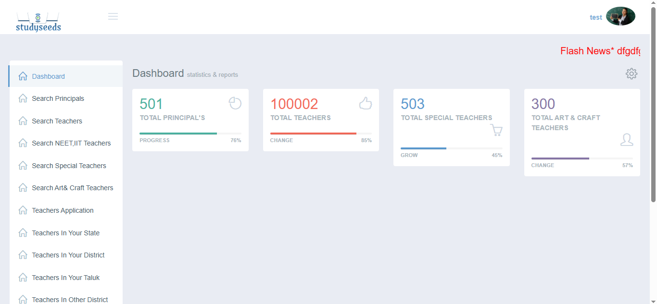The width and height of the screenshot is (657, 304).
Task: Click home icon next to Teachers Application
Action: [23, 210]
